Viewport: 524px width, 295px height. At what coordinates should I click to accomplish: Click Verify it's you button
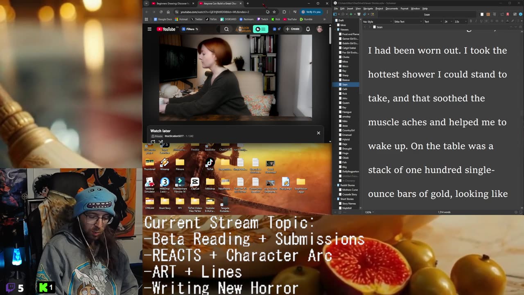point(312,12)
